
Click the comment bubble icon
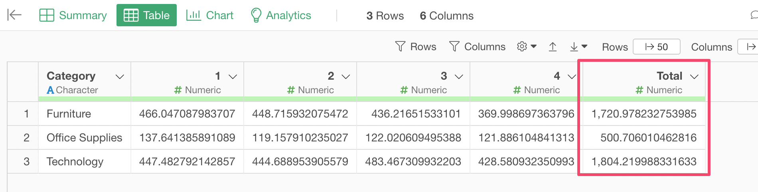point(754,15)
